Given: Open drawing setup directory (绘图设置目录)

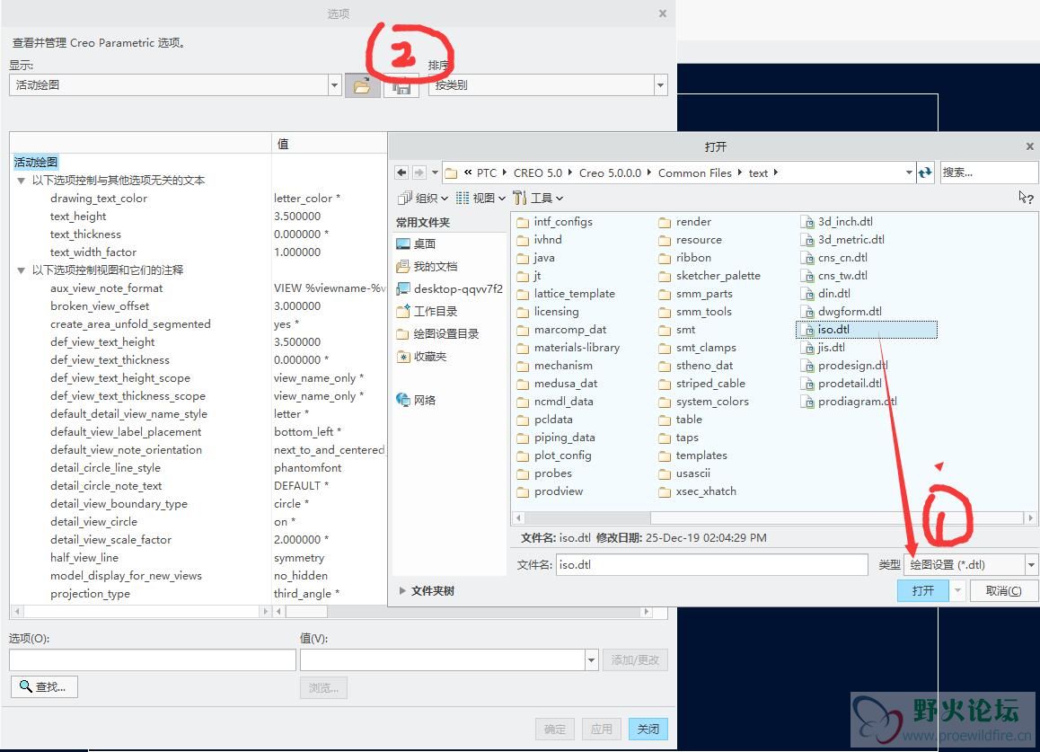Looking at the screenshot, I should click(437, 334).
